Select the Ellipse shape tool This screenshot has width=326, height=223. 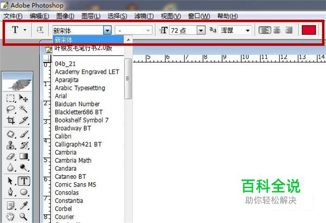click(23, 192)
